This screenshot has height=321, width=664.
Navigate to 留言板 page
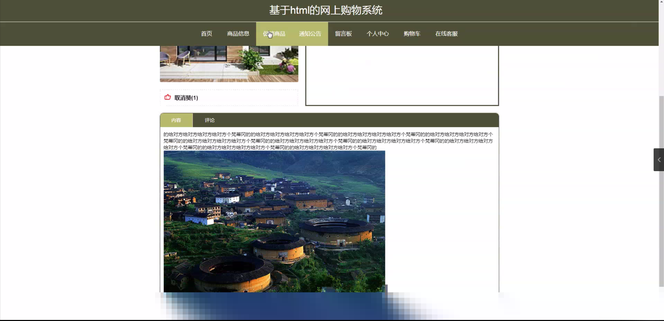(343, 34)
